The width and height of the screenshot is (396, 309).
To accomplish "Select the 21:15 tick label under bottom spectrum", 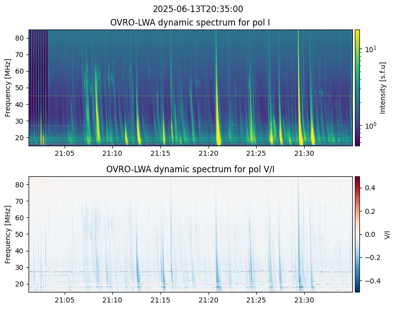I will click(x=160, y=299).
